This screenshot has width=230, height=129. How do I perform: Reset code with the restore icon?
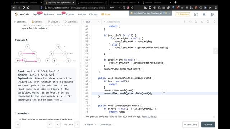tap(196, 21)
